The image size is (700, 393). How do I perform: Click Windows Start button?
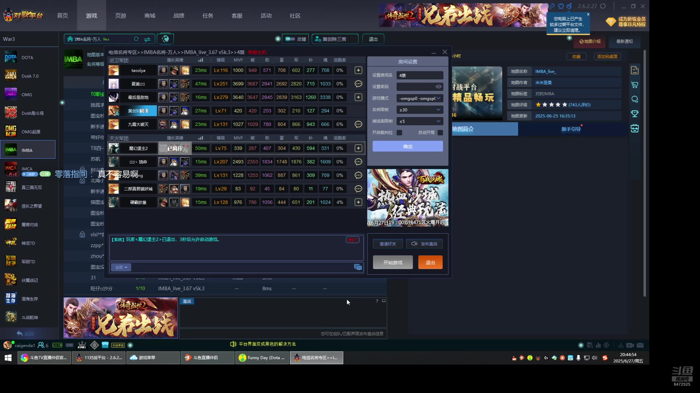pos(8,358)
